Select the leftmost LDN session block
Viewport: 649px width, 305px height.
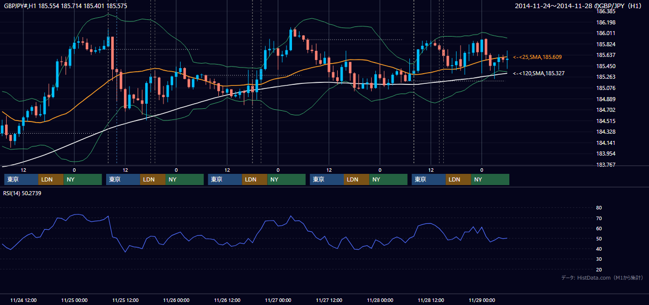[51, 179]
